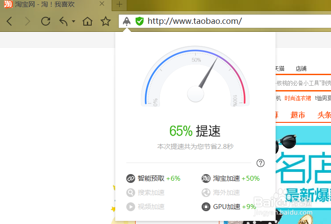331x224 pixels.
Task: Click the +9% value
Action: click(249, 207)
